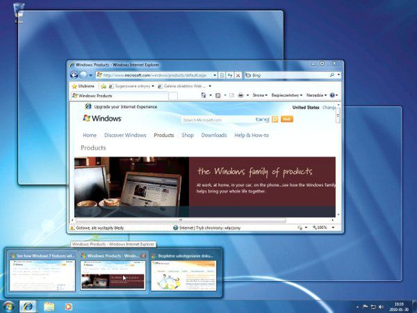This screenshot has height=313, width=417.
Task: Click the red Stop loading icon
Action: 238,75
